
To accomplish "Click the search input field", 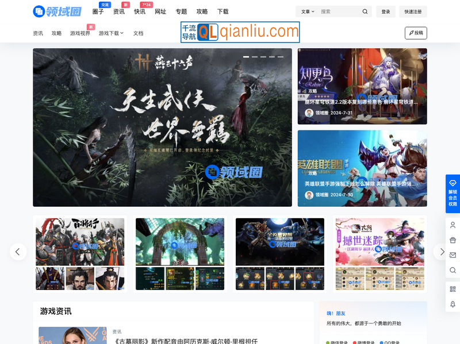I will [x=339, y=11].
